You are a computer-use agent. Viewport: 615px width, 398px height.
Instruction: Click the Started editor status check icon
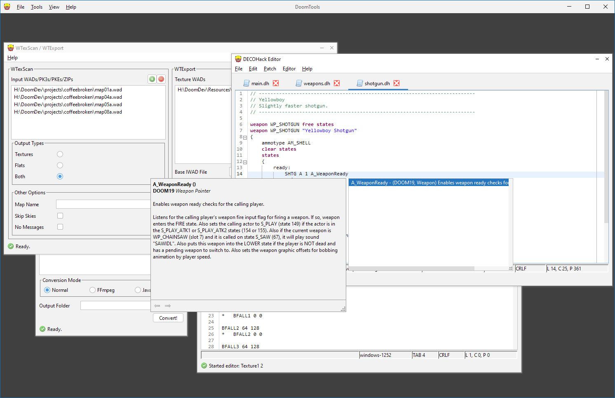point(204,365)
